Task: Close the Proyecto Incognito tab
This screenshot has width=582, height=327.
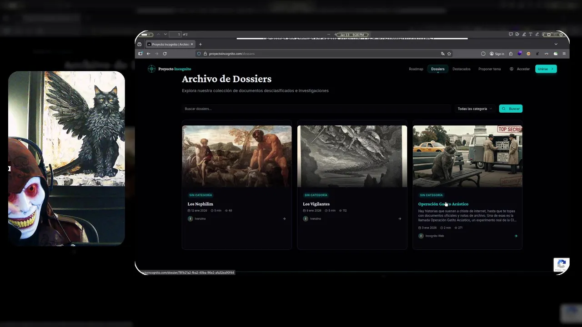Action: [192, 44]
